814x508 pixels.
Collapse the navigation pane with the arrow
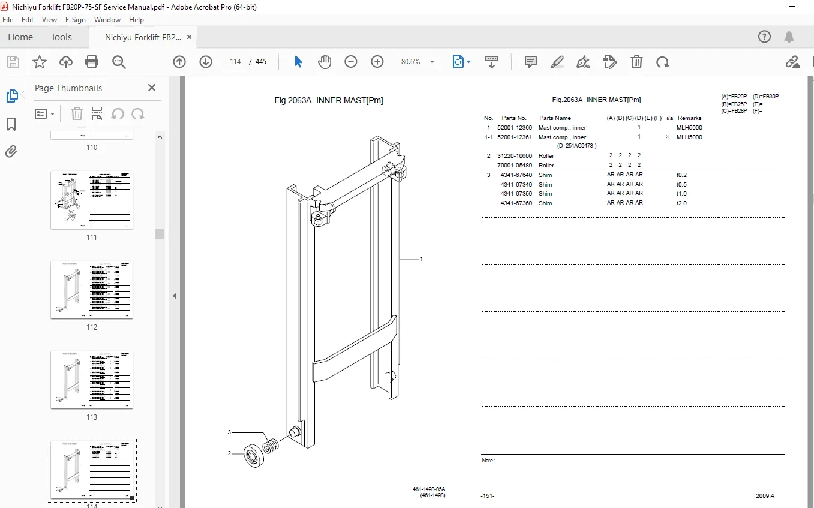click(175, 296)
